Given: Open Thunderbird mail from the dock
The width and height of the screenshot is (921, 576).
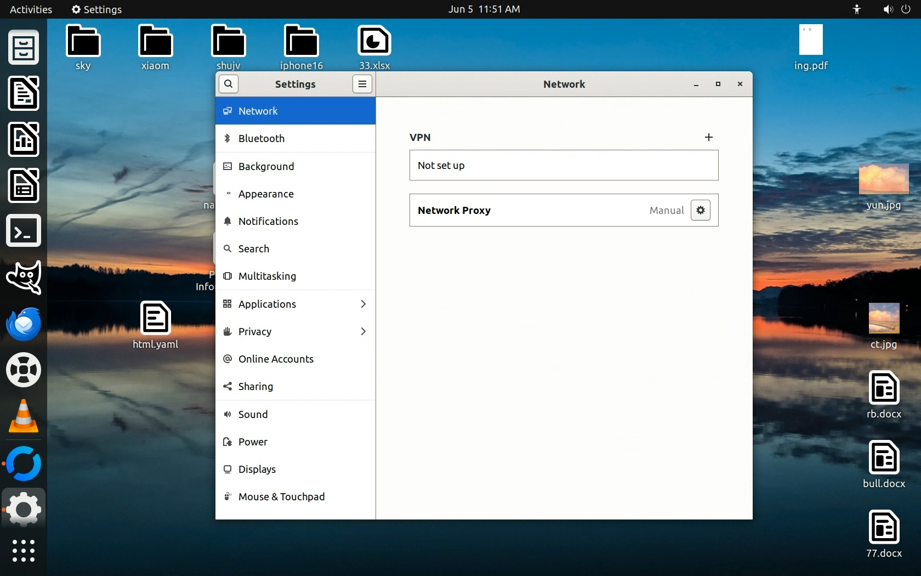Looking at the screenshot, I should click(x=23, y=324).
